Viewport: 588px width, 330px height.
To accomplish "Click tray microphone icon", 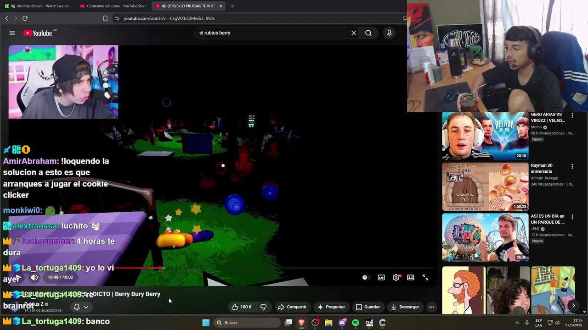I will pyautogui.click(x=527, y=323).
